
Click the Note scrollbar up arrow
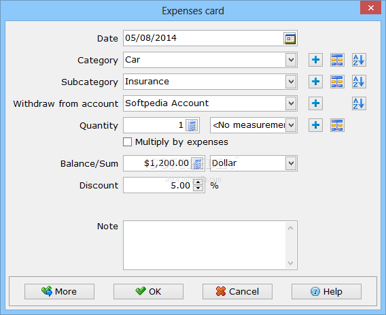point(290,228)
